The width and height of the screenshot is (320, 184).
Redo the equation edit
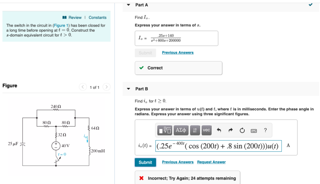coord(230,130)
